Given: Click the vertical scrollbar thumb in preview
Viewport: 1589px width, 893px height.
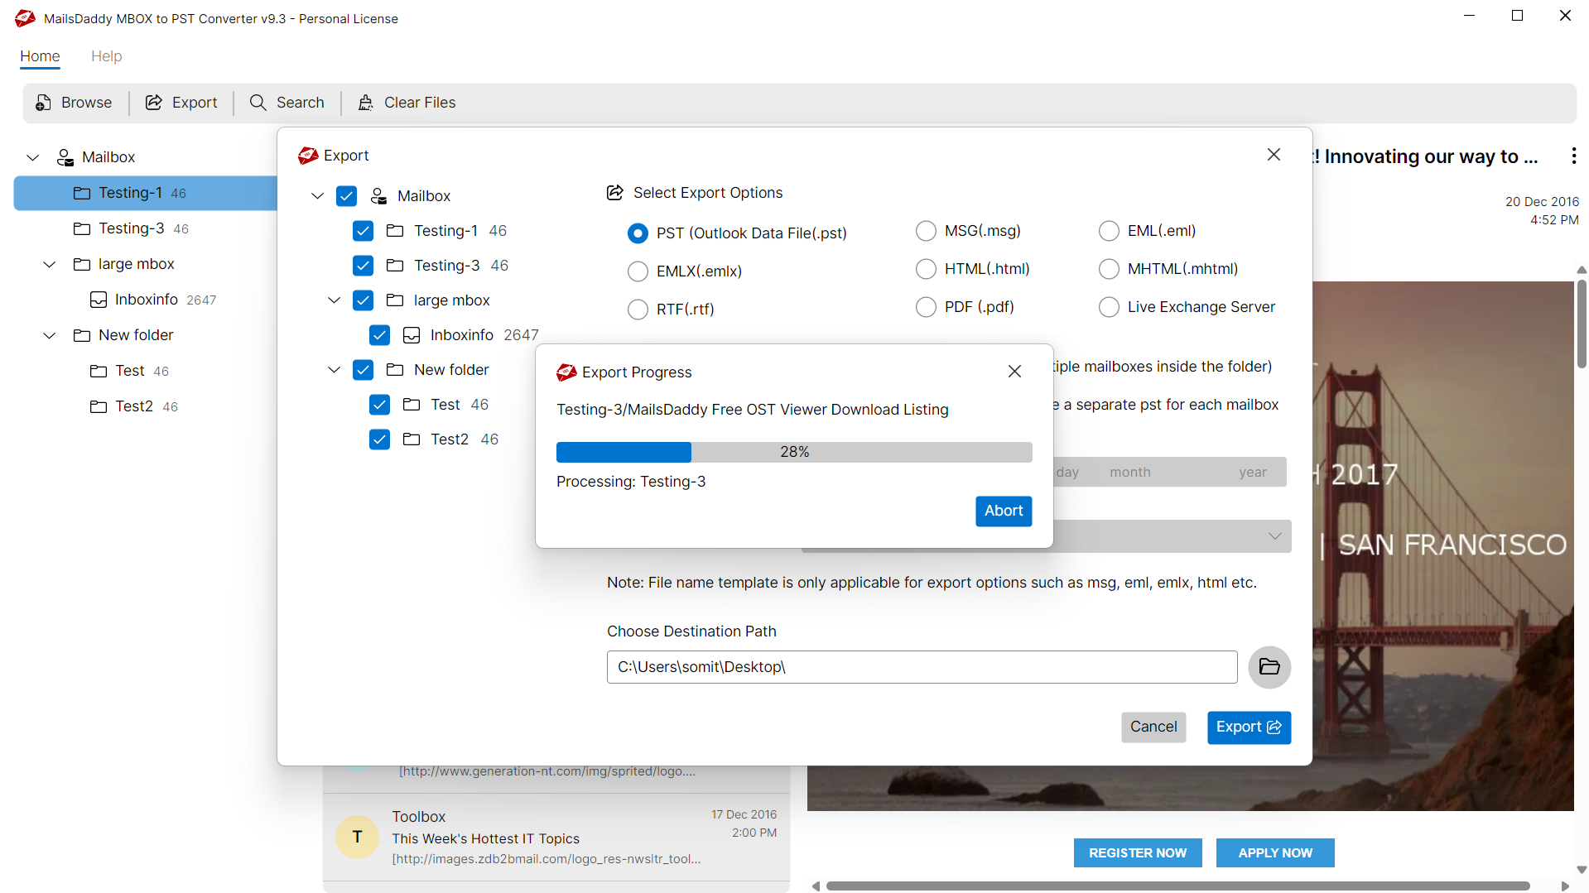Looking at the screenshot, I should click(1582, 324).
